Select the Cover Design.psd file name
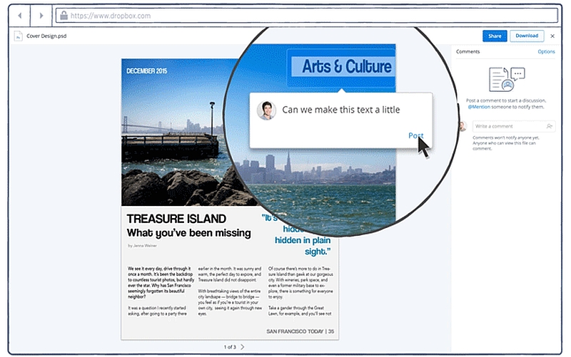 coord(46,36)
